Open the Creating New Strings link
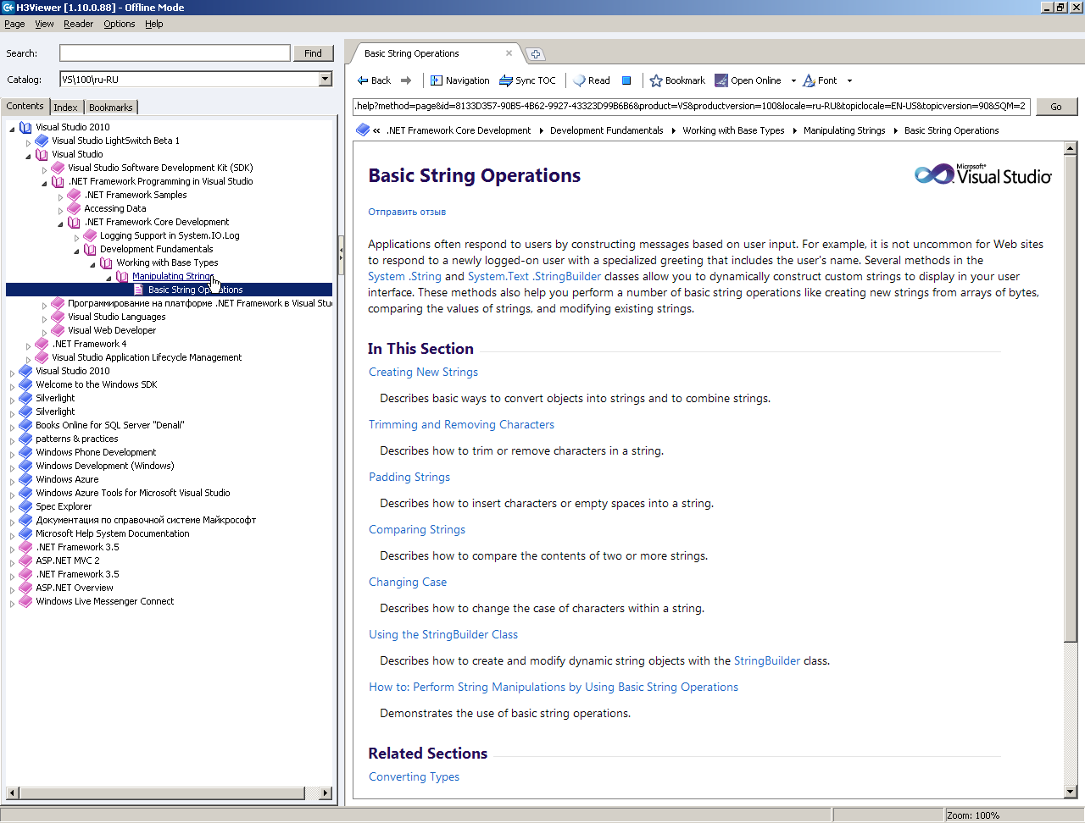1085x823 pixels. tap(423, 372)
